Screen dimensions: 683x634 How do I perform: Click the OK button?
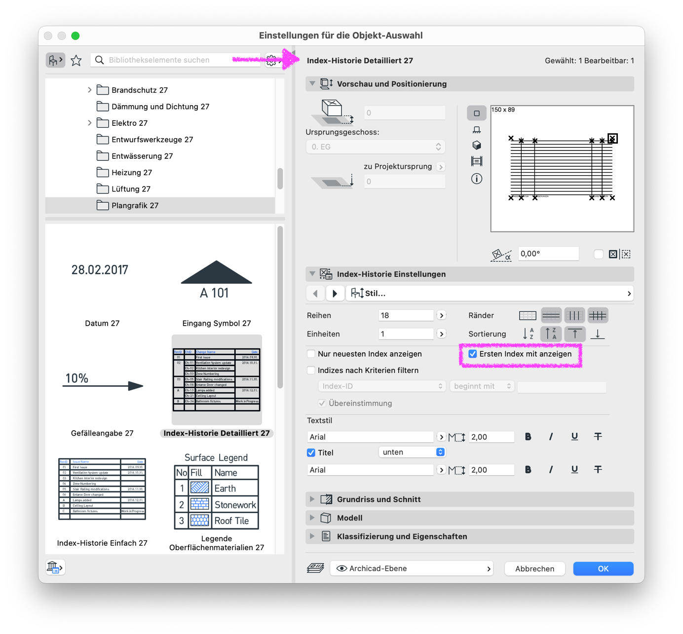[603, 568]
